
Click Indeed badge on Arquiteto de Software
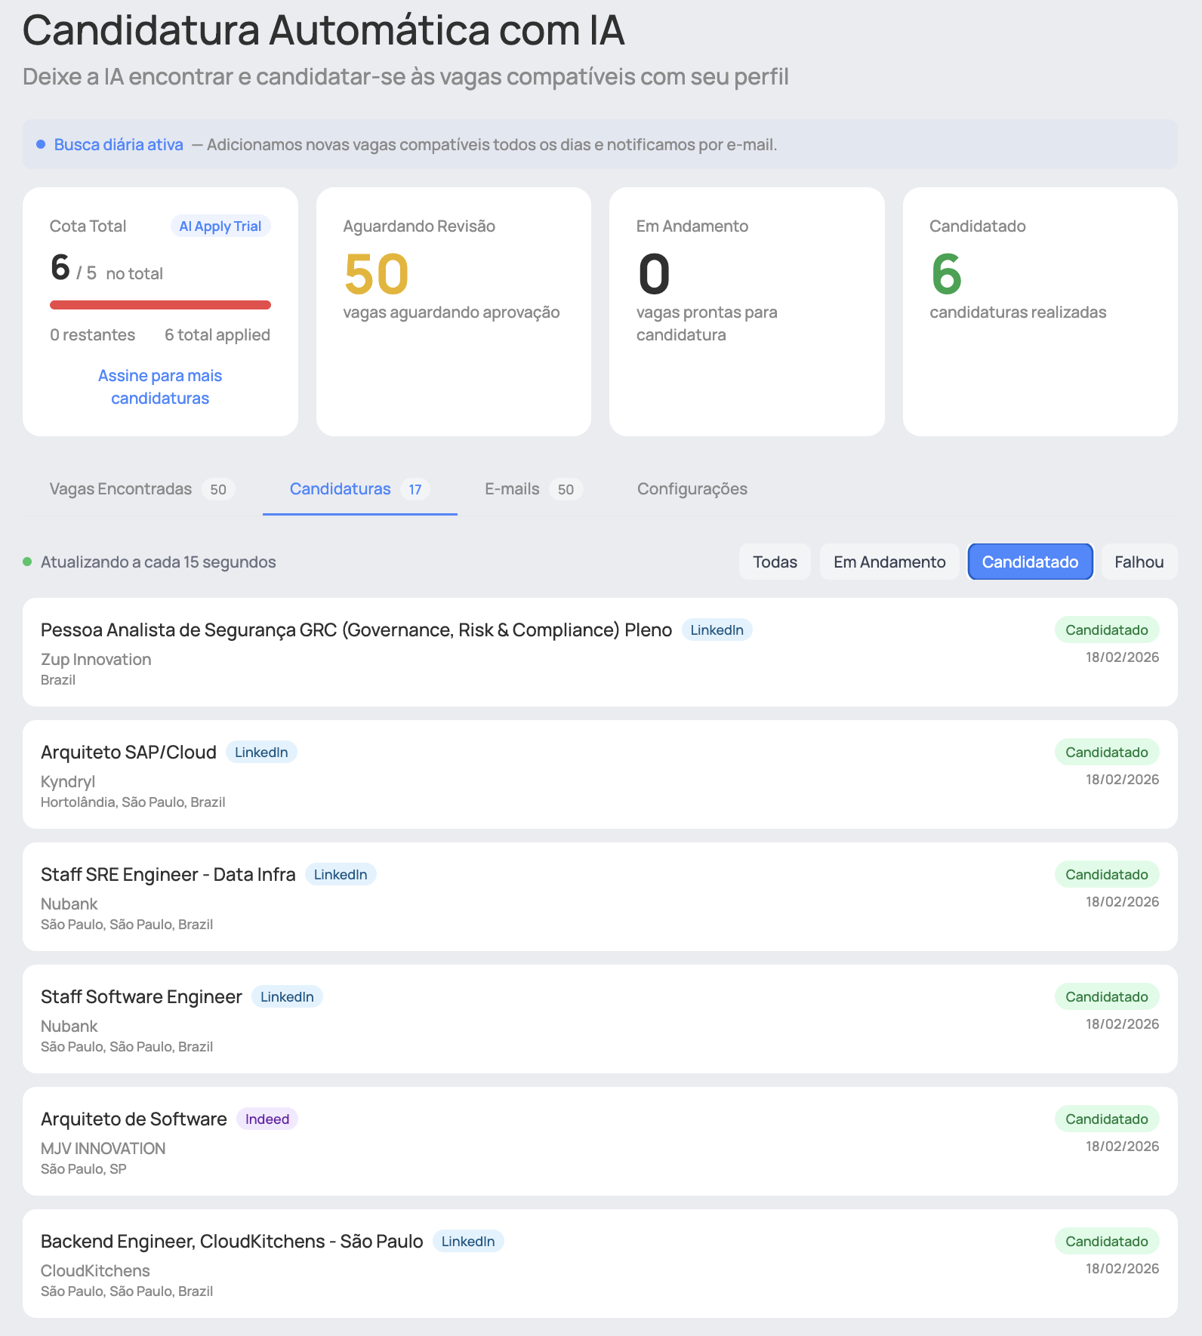coord(267,1119)
